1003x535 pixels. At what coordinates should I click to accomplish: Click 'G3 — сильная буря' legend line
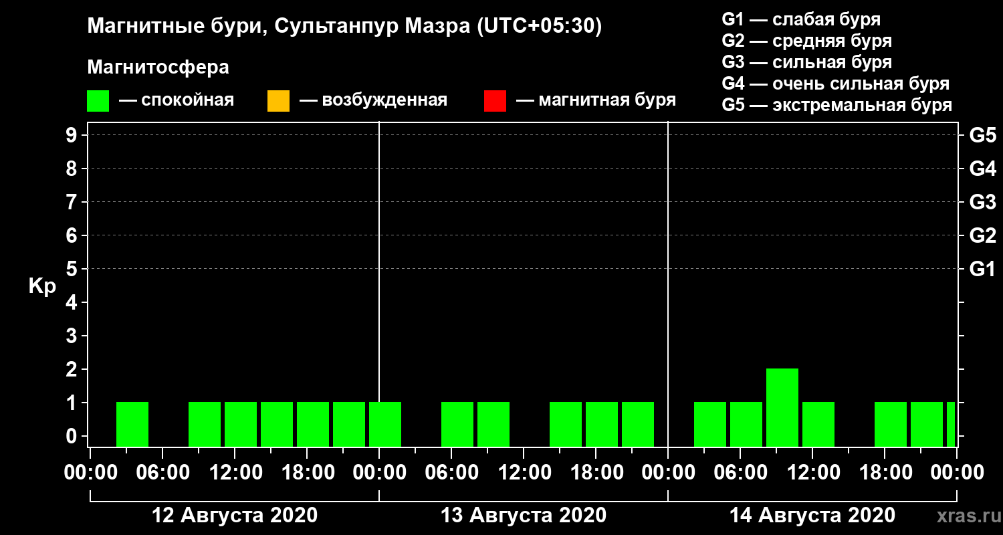tap(807, 62)
